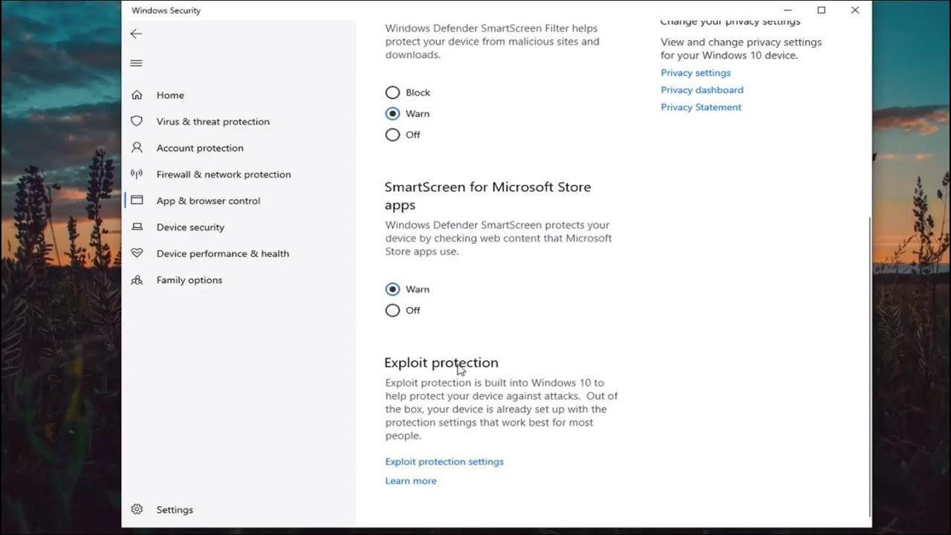Open App & browser control section
The width and height of the screenshot is (951, 535).
pyautogui.click(x=208, y=201)
